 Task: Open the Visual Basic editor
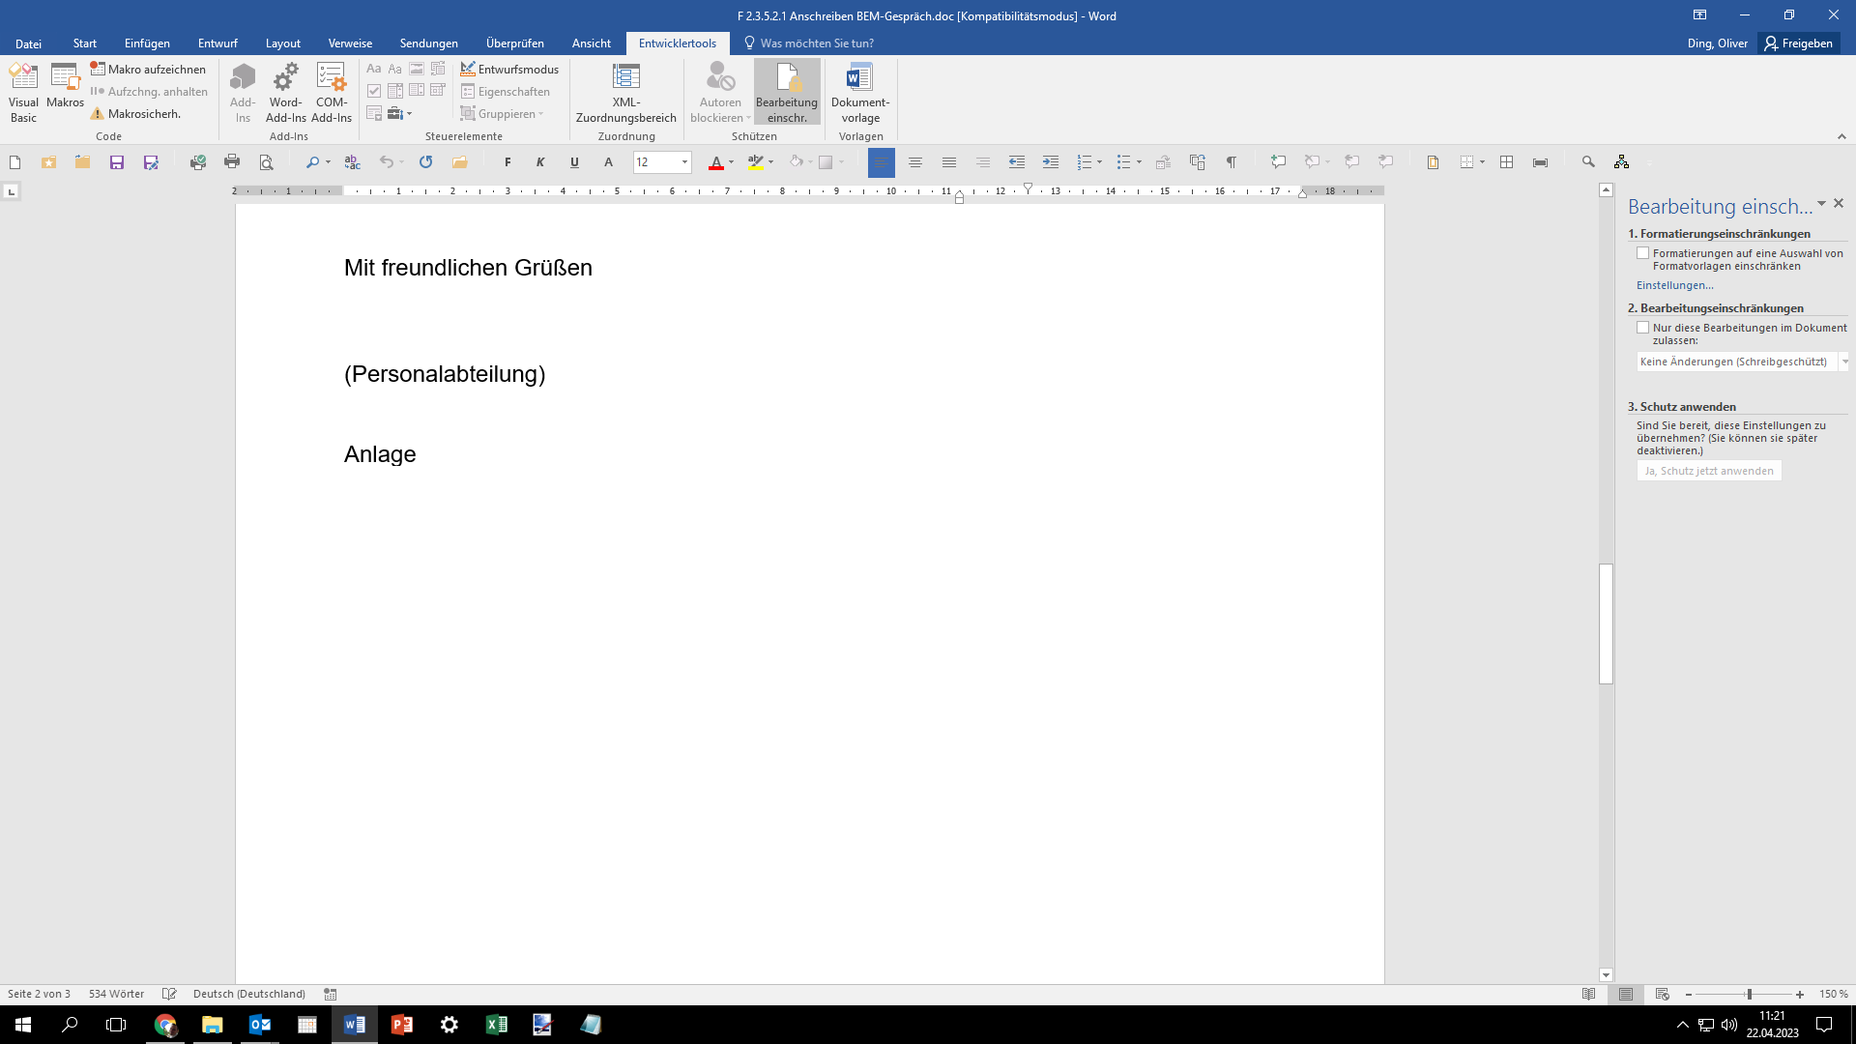(23, 93)
